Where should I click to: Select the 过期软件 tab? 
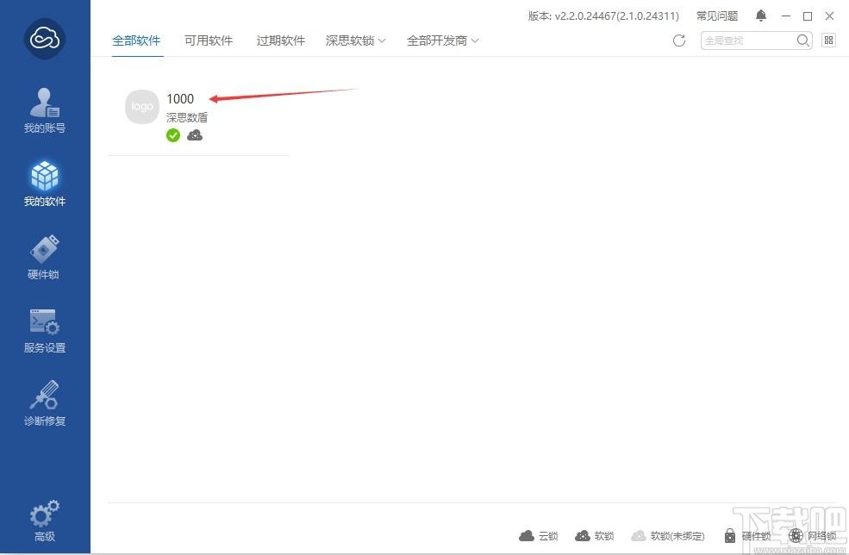tap(280, 41)
